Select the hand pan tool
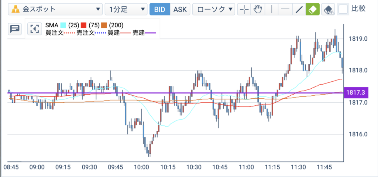Viewport: 378px width, 177px height. tap(258, 9)
